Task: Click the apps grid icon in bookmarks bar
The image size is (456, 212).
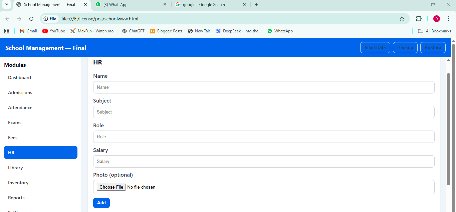Action: click(7, 31)
